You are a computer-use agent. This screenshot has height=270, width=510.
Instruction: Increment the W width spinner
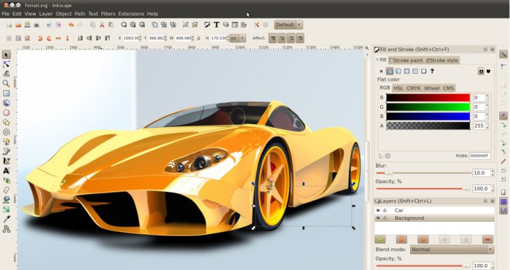(192, 37)
